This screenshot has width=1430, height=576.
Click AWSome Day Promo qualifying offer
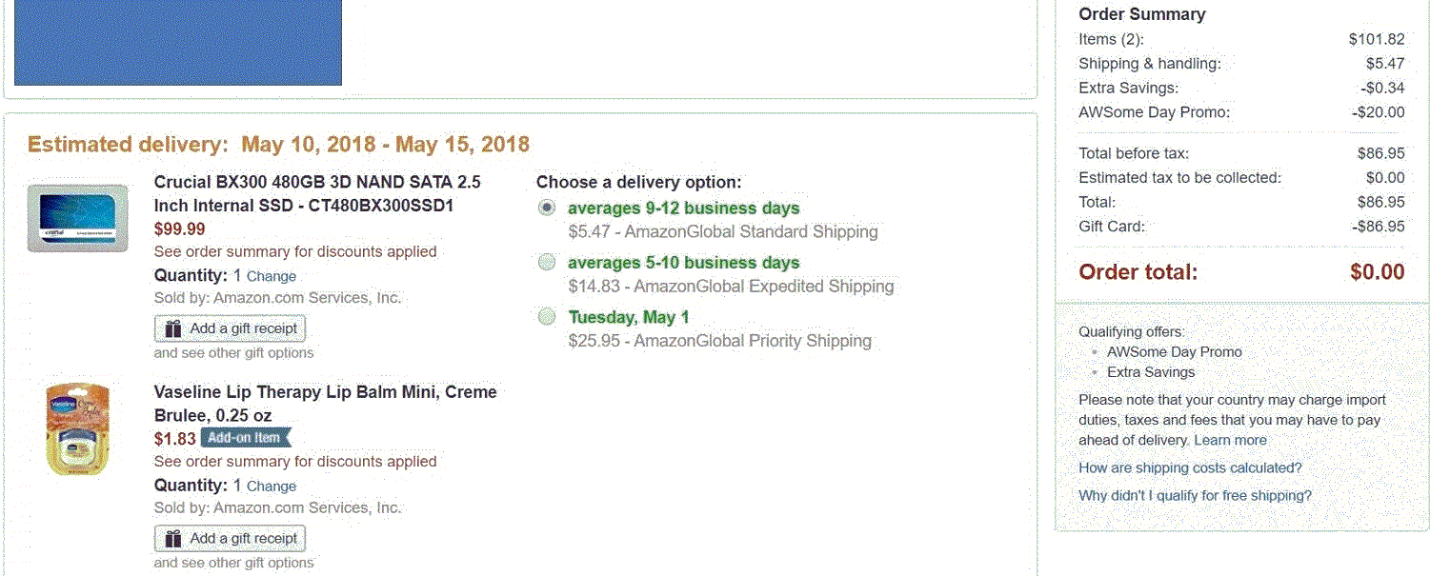(1175, 351)
